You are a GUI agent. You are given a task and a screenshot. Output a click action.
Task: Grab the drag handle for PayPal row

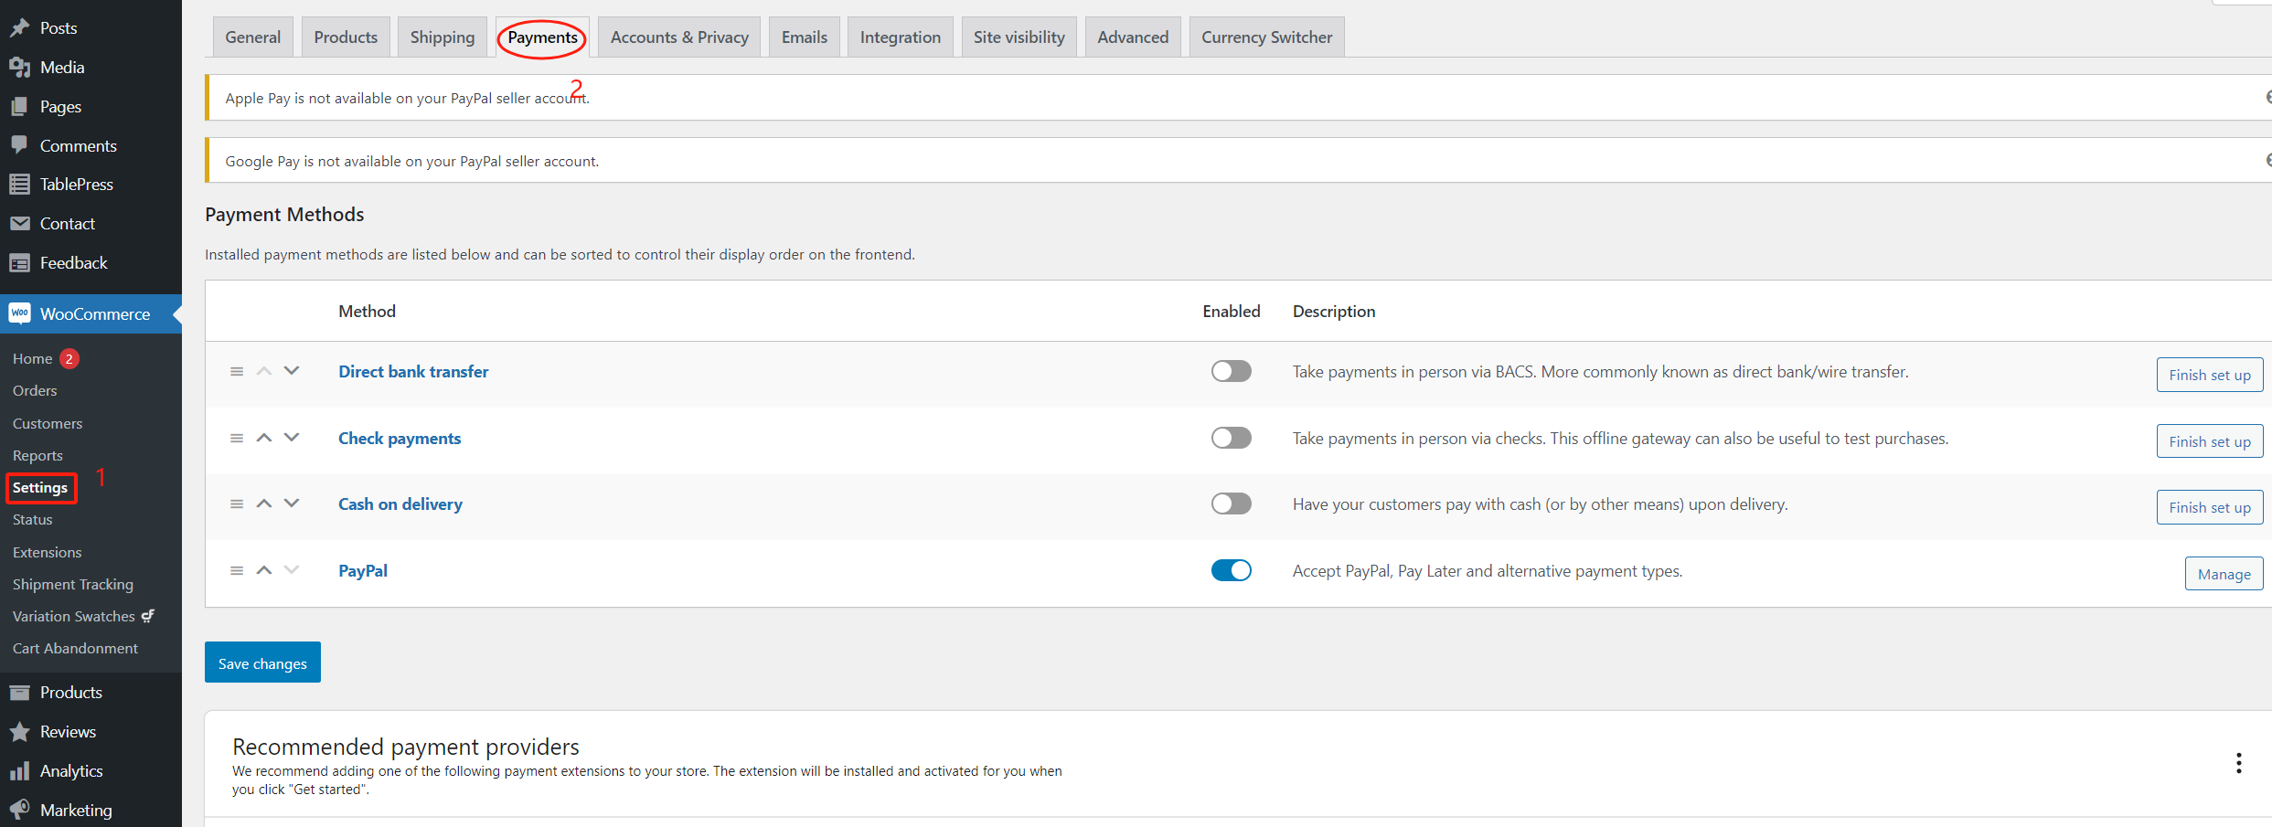coord(237,571)
